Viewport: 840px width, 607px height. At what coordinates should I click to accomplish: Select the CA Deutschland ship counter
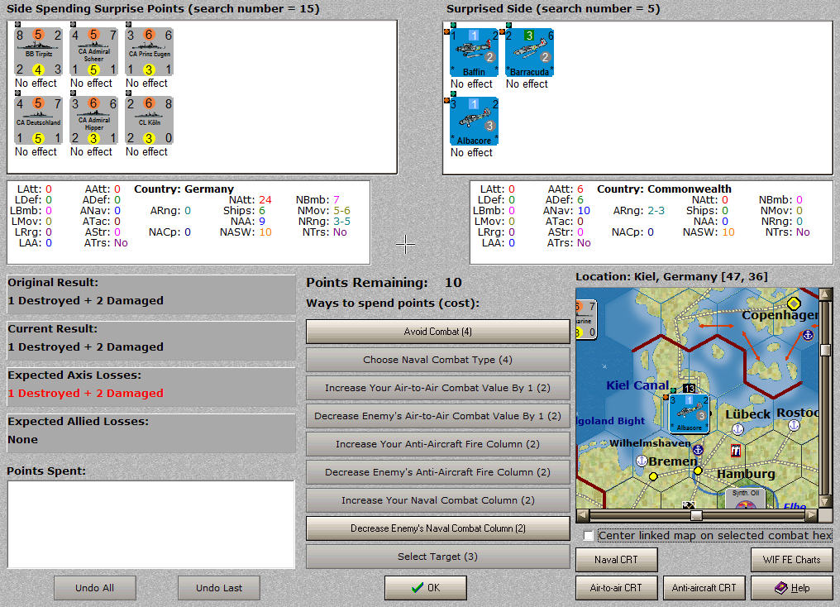tap(38, 121)
